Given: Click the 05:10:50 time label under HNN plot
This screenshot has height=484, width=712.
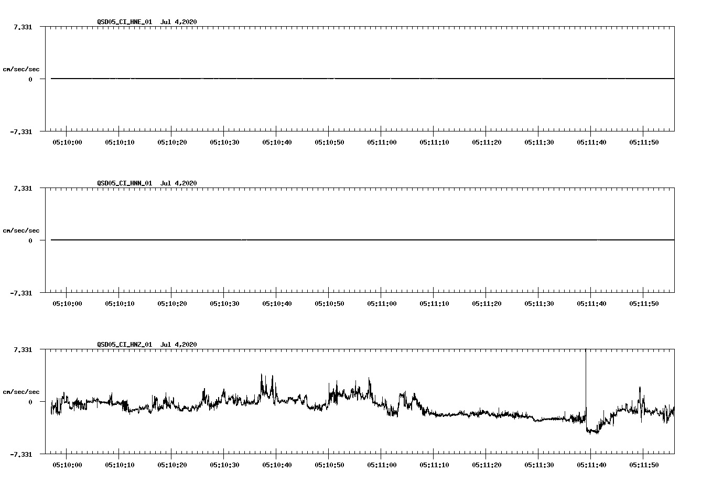Looking at the screenshot, I should tap(329, 303).
